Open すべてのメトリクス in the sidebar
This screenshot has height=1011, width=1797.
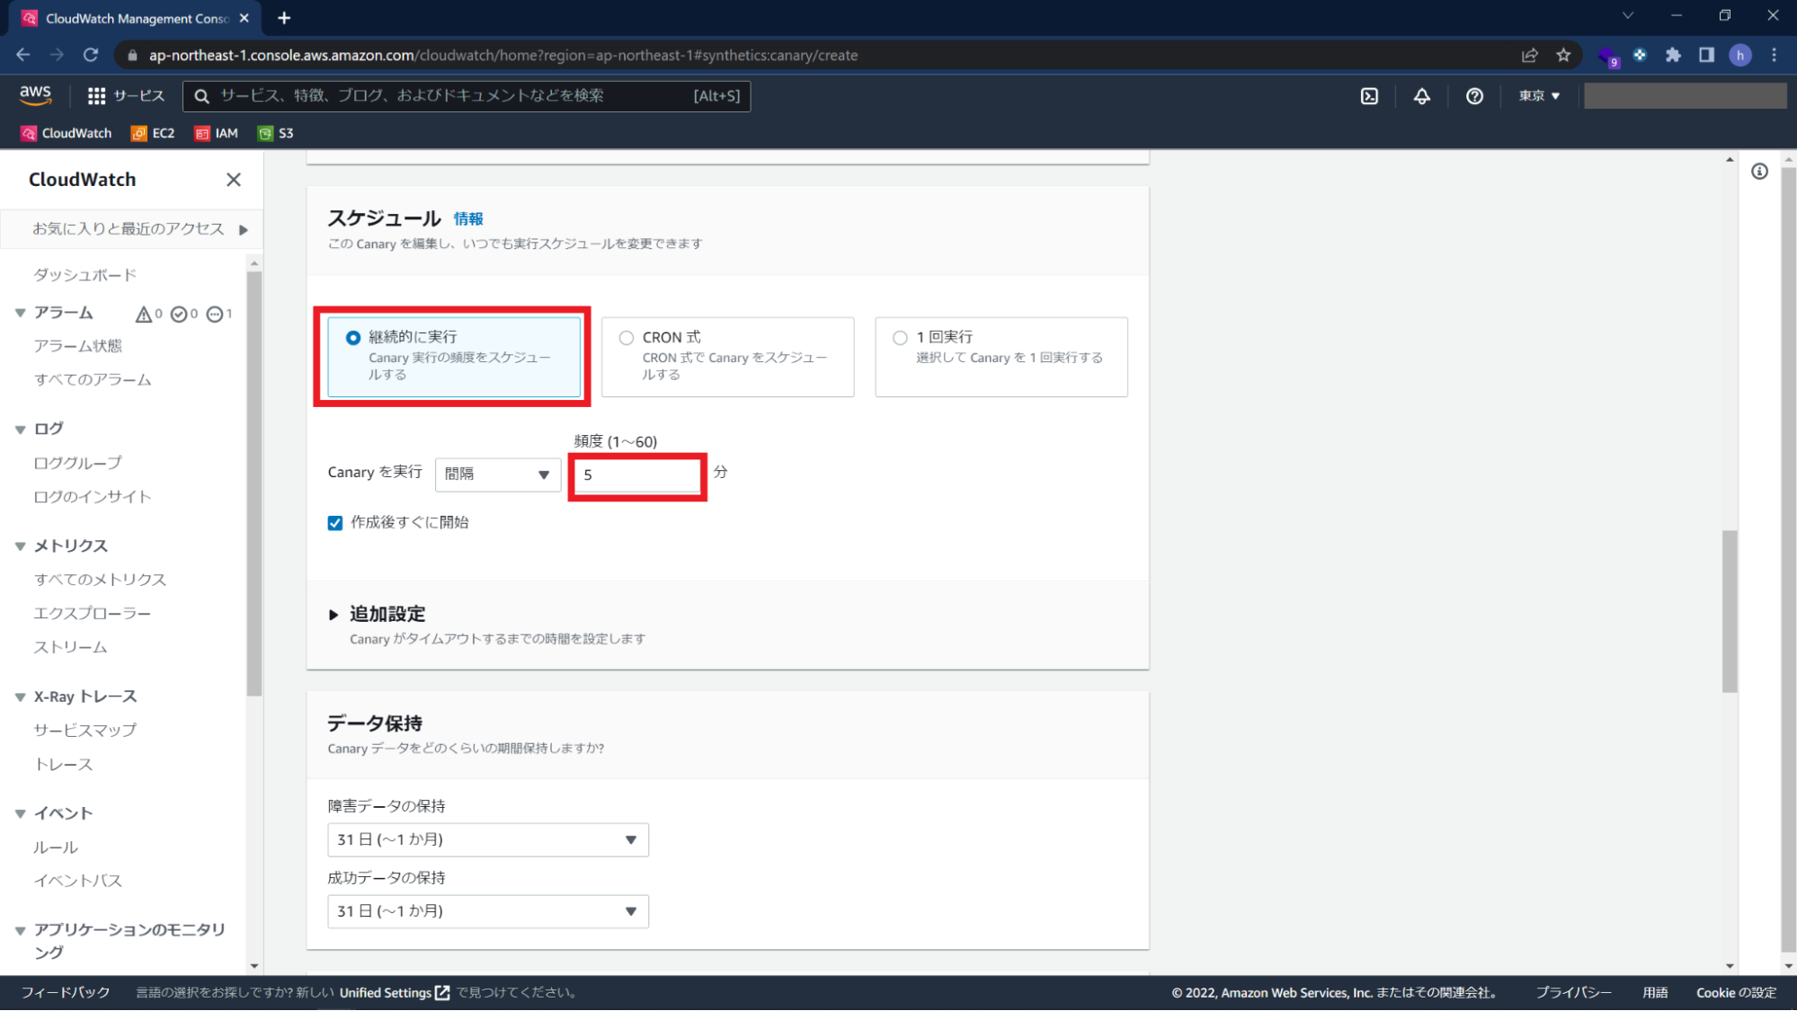[100, 580]
